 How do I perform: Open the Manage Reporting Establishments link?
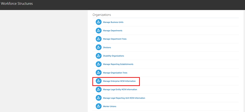[x=118, y=64]
